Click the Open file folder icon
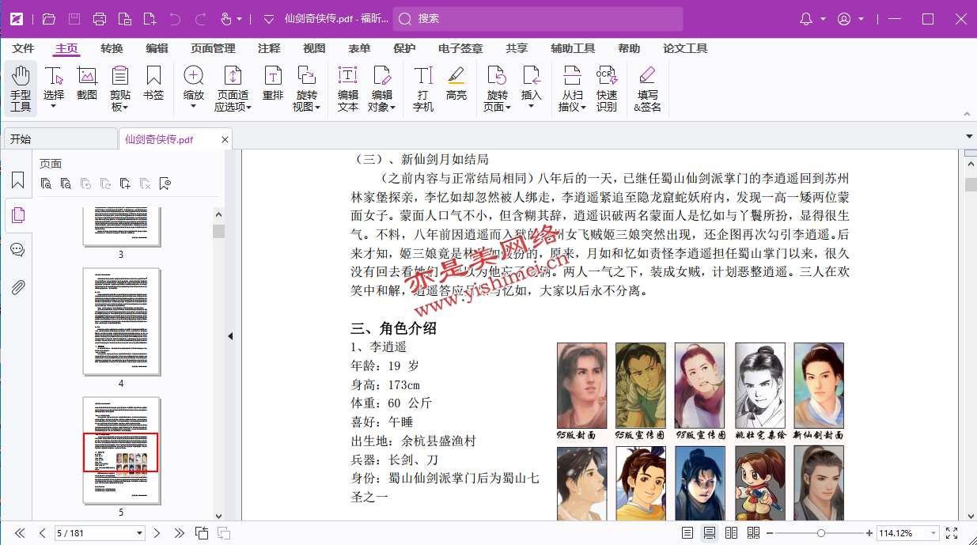The height and width of the screenshot is (545, 977). (x=49, y=19)
